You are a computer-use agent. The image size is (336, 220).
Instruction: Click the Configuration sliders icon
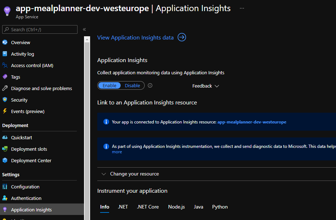click(5, 187)
